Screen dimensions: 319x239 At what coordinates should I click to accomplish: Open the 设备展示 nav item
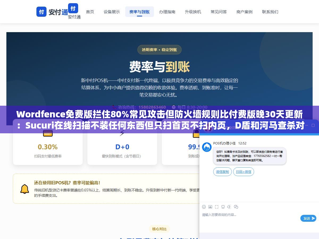[112, 12]
